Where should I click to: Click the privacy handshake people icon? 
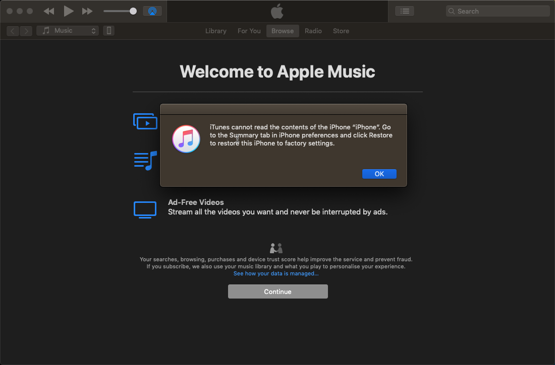pos(276,248)
